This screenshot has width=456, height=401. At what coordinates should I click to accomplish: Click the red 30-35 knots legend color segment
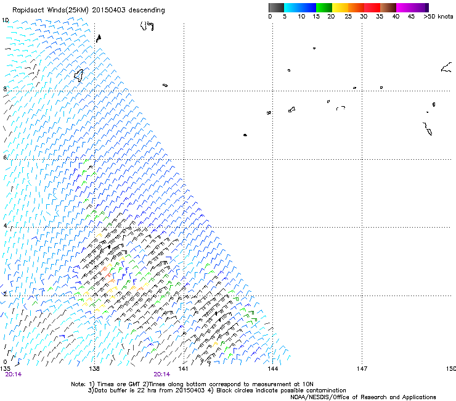[x=372, y=7]
